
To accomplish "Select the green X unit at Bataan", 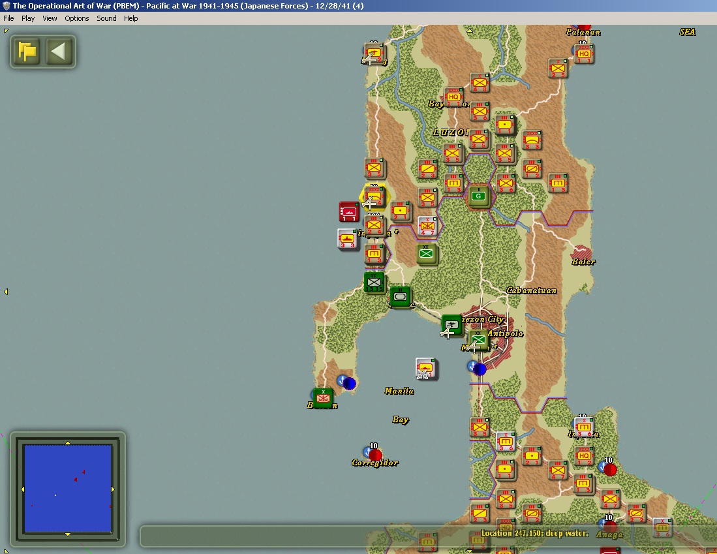I will (323, 397).
